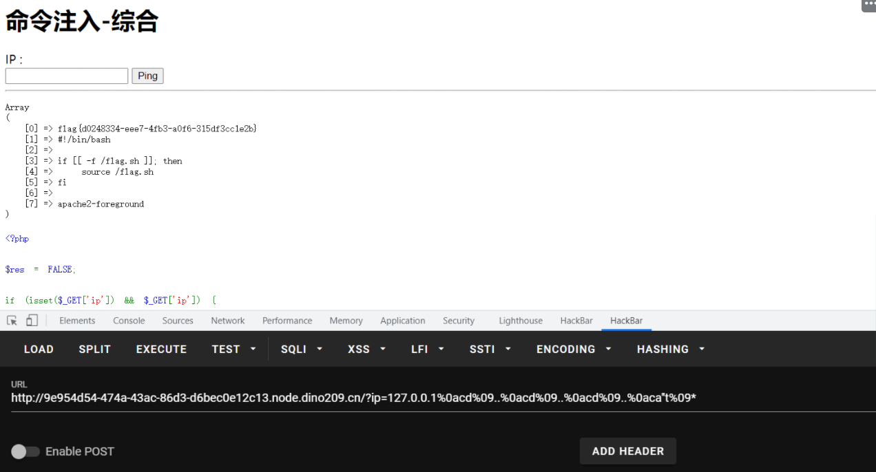This screenshot has width=876, height=472.
Task: Switch to the Sources tab
Action: pyautogui.click(x=178, y=321)
